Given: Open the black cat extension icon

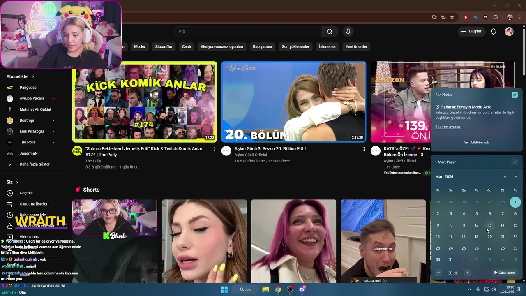Looking at the screenshot, I should coord(485,17).
